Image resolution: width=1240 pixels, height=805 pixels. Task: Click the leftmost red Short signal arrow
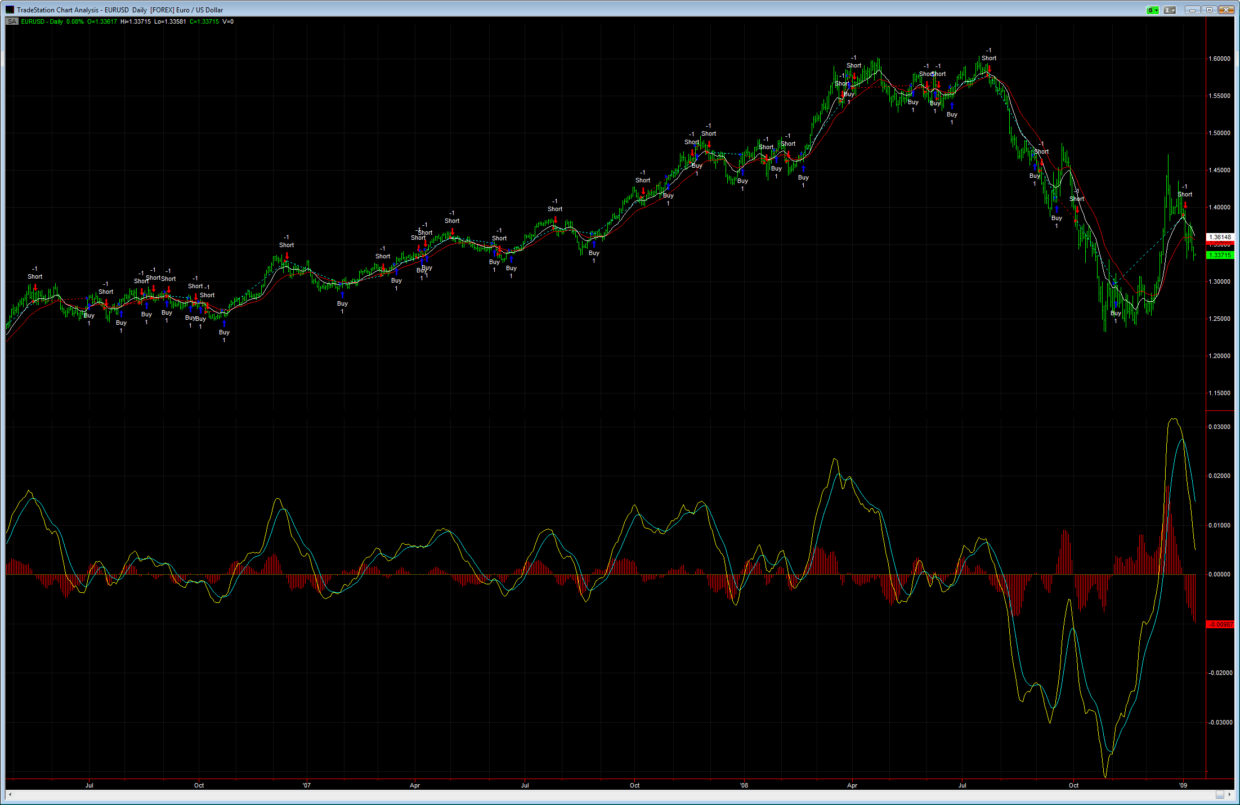[35, 287]
